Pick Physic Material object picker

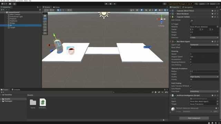click(218, 27)
